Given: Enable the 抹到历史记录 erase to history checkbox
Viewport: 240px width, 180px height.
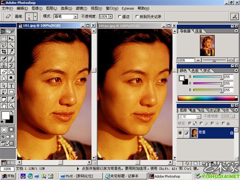Looking at the screenshot, I should [x=137, y=16].
